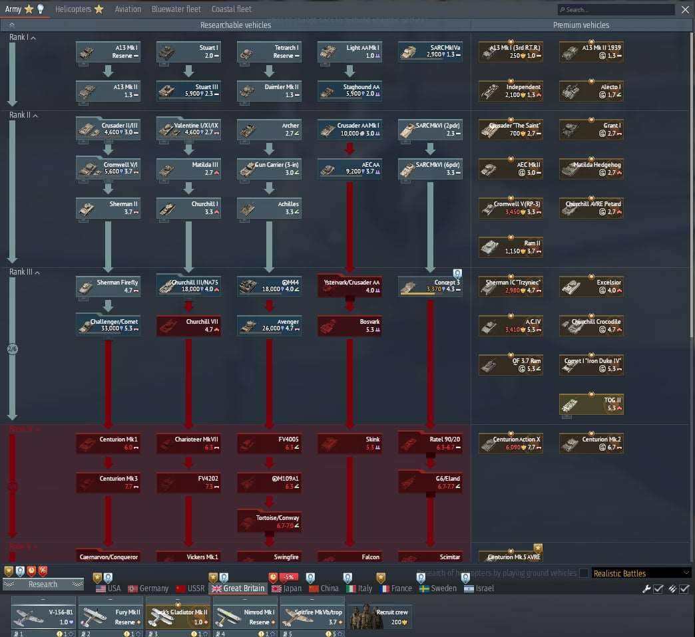
Task: Toggle research helicopters by ground vehicles checkbox
Action: [584, 573]
